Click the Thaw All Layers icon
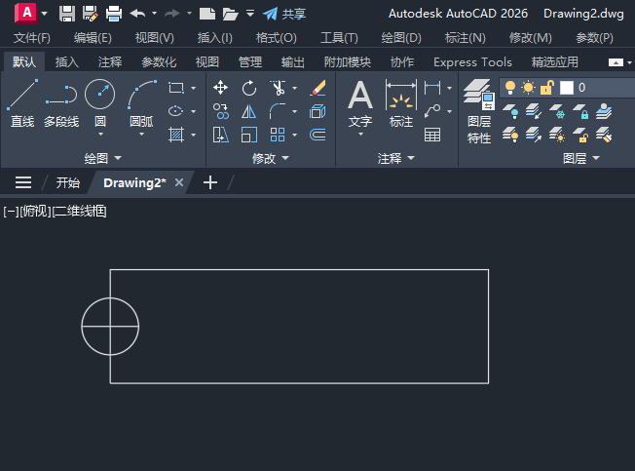Viewport: 635px width, 471px height. point(557,135)
